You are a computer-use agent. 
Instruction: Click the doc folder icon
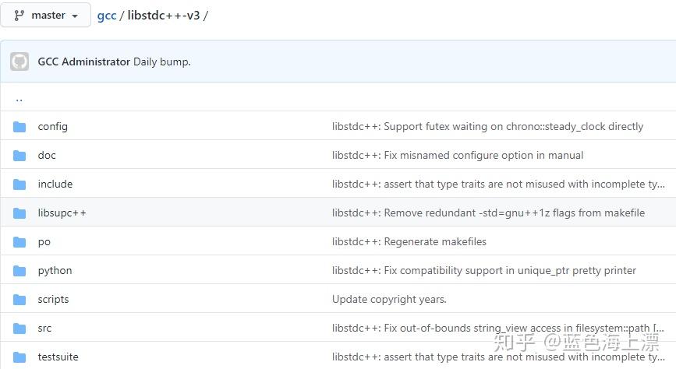19,156
